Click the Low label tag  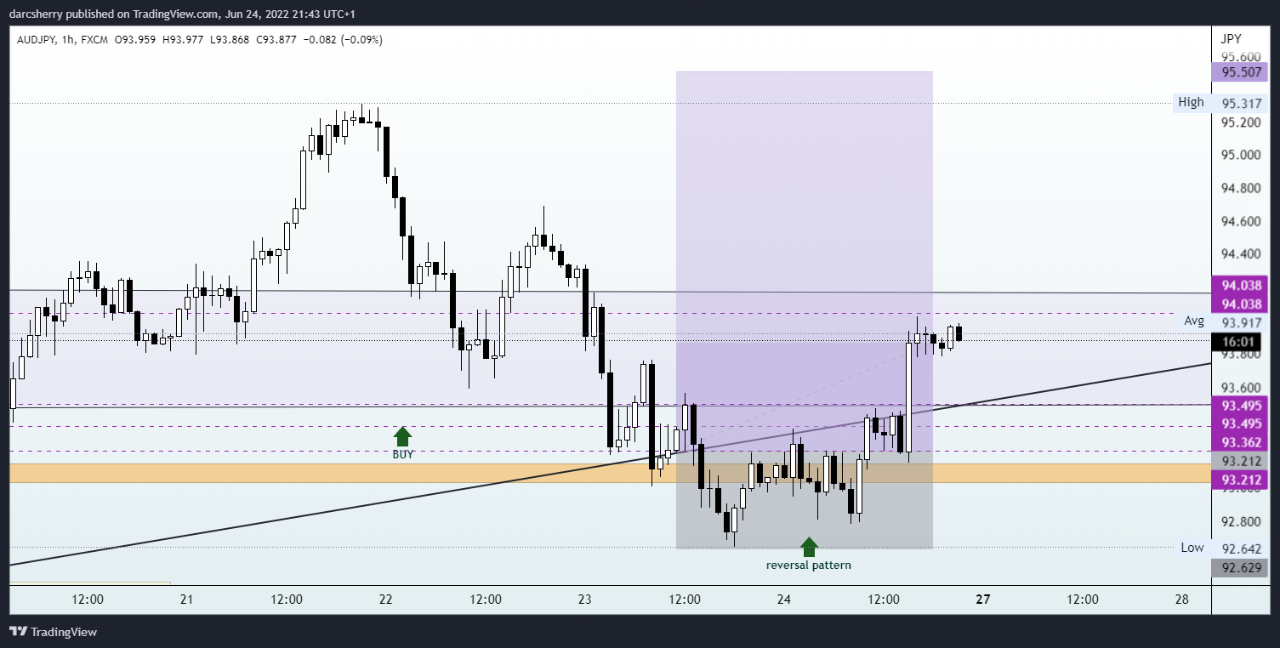point(1192,548)
